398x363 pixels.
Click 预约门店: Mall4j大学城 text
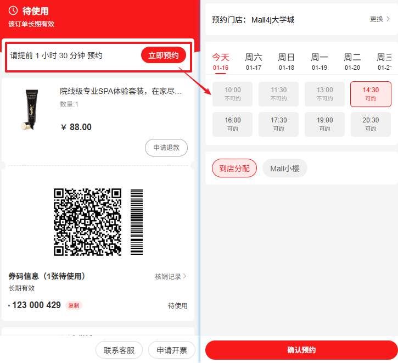click(253, 20)
